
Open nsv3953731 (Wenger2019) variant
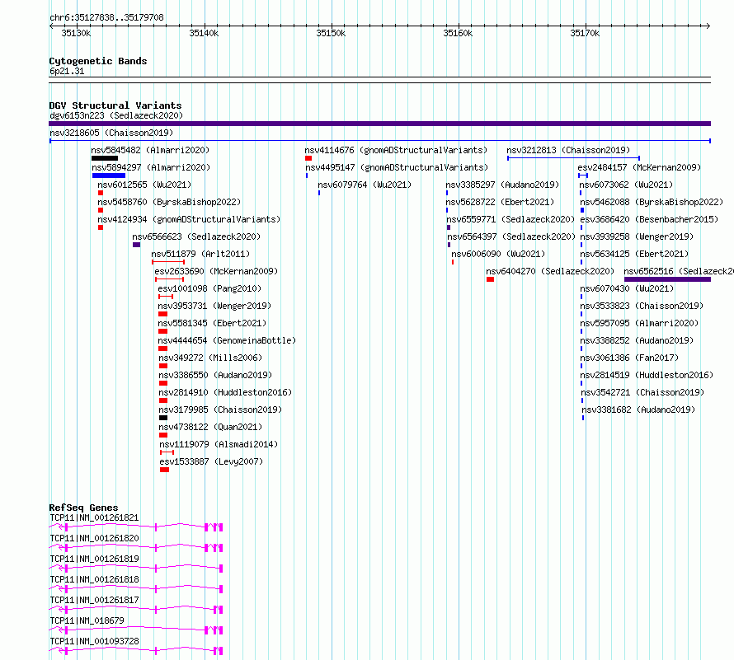[214, 306]
